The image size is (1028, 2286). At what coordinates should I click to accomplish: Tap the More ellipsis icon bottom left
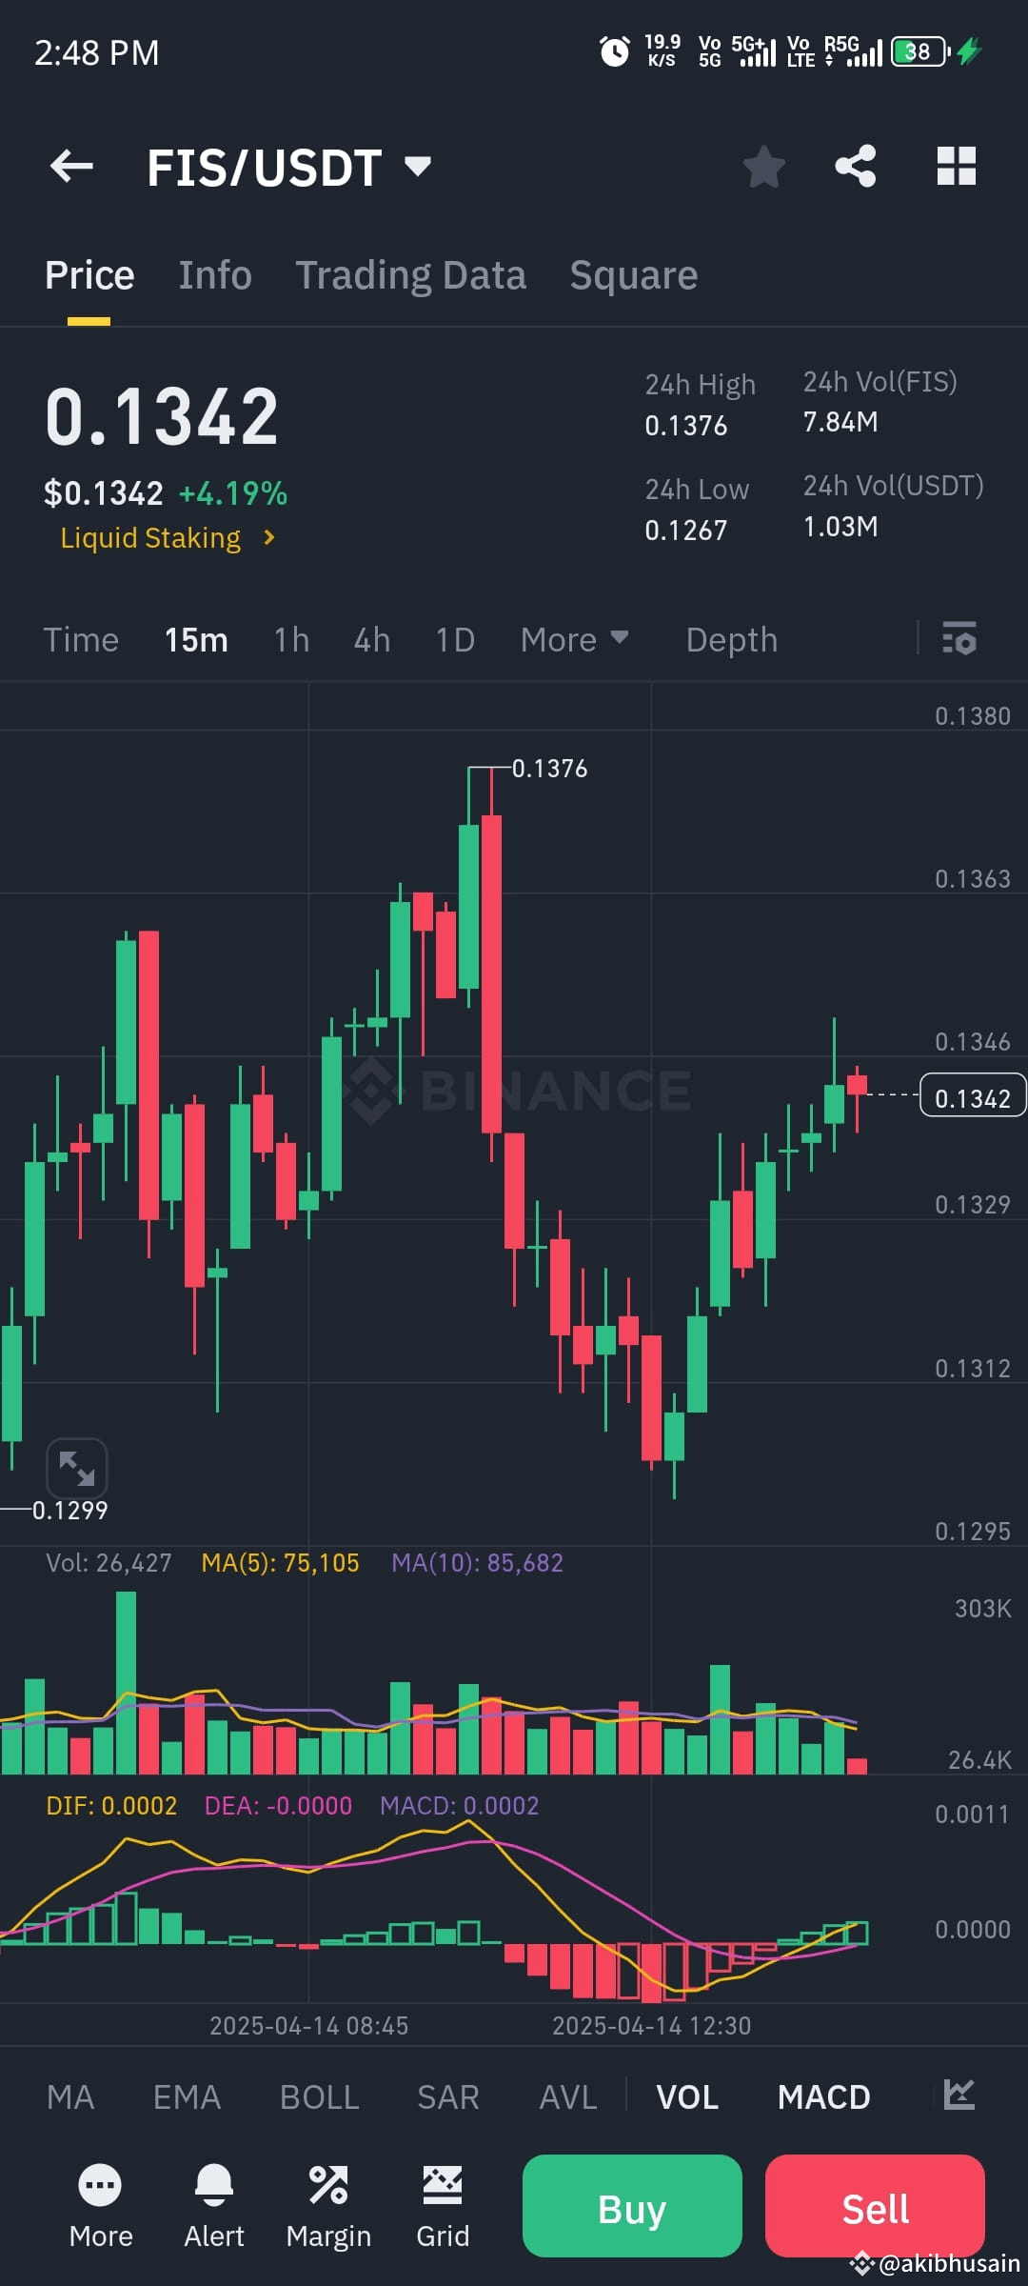100,2184
